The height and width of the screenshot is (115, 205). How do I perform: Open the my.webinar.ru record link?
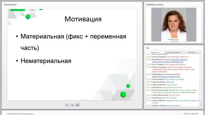(x=166, y=77)
